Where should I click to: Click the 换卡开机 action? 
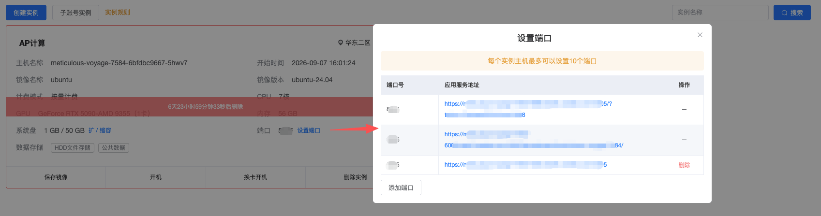tap(255, 177)
